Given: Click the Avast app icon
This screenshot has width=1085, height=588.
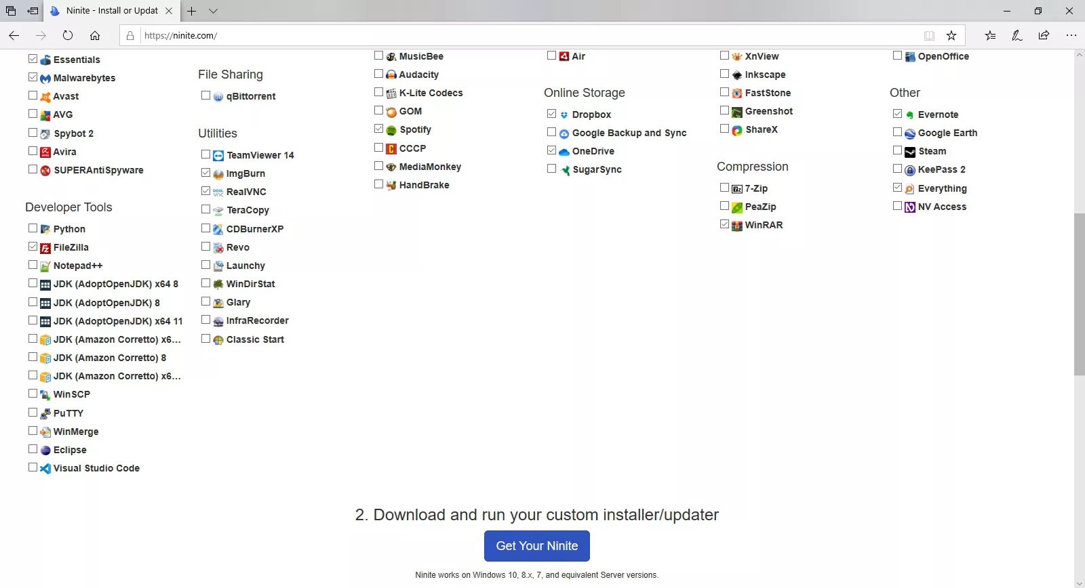Looking at the screenshot, I should tap(45, 97).
